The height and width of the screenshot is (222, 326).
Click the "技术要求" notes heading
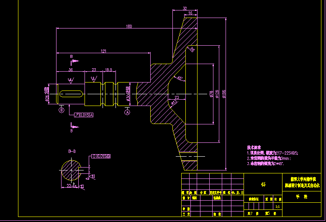[254, 147]
